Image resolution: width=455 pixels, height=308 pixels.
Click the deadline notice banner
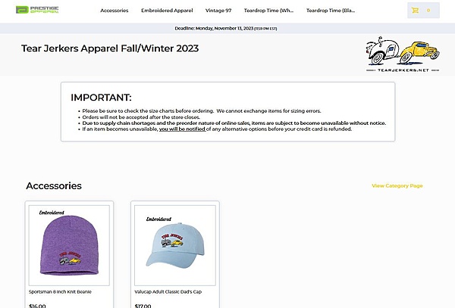tap(227, 28)
